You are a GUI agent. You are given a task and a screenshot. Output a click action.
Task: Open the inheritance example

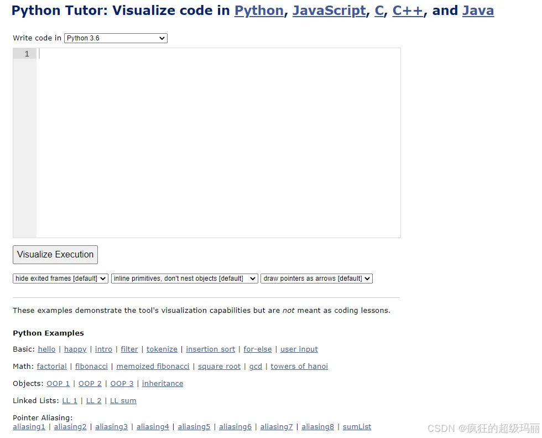[x=163, y=383]
